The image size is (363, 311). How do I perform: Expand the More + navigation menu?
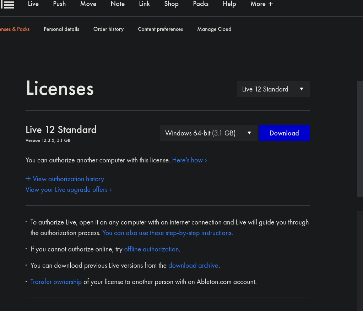click(261, 4)
